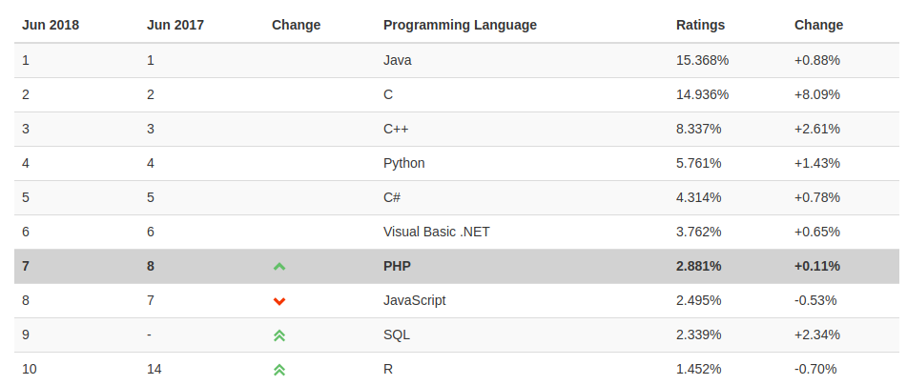Click the 8.337% rating value
The height and width of the screenshot is (385, 907).
point(699,129)
